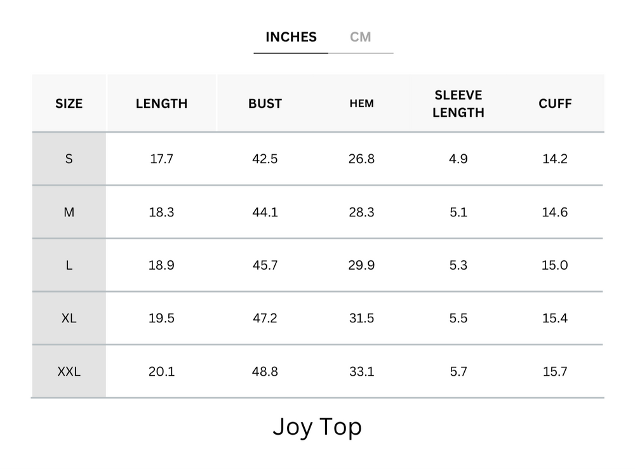Screen dimensions: 635x469
Task: Click the 18.9 length value for size L
Action: point(161,265)
